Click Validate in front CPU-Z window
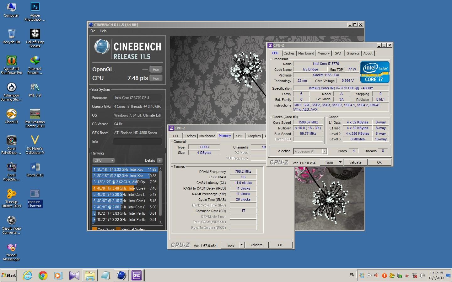Screen dimensions: 452x282 (355, 162)
